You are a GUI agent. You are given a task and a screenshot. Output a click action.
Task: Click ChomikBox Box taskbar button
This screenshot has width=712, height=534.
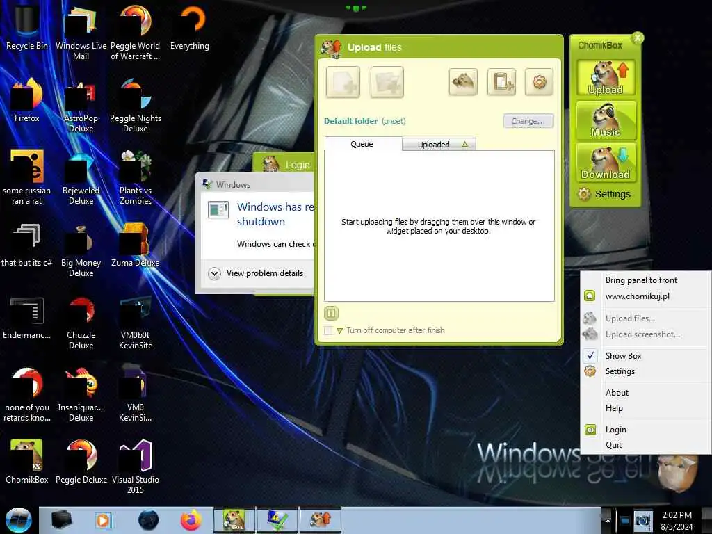[234, 520]
